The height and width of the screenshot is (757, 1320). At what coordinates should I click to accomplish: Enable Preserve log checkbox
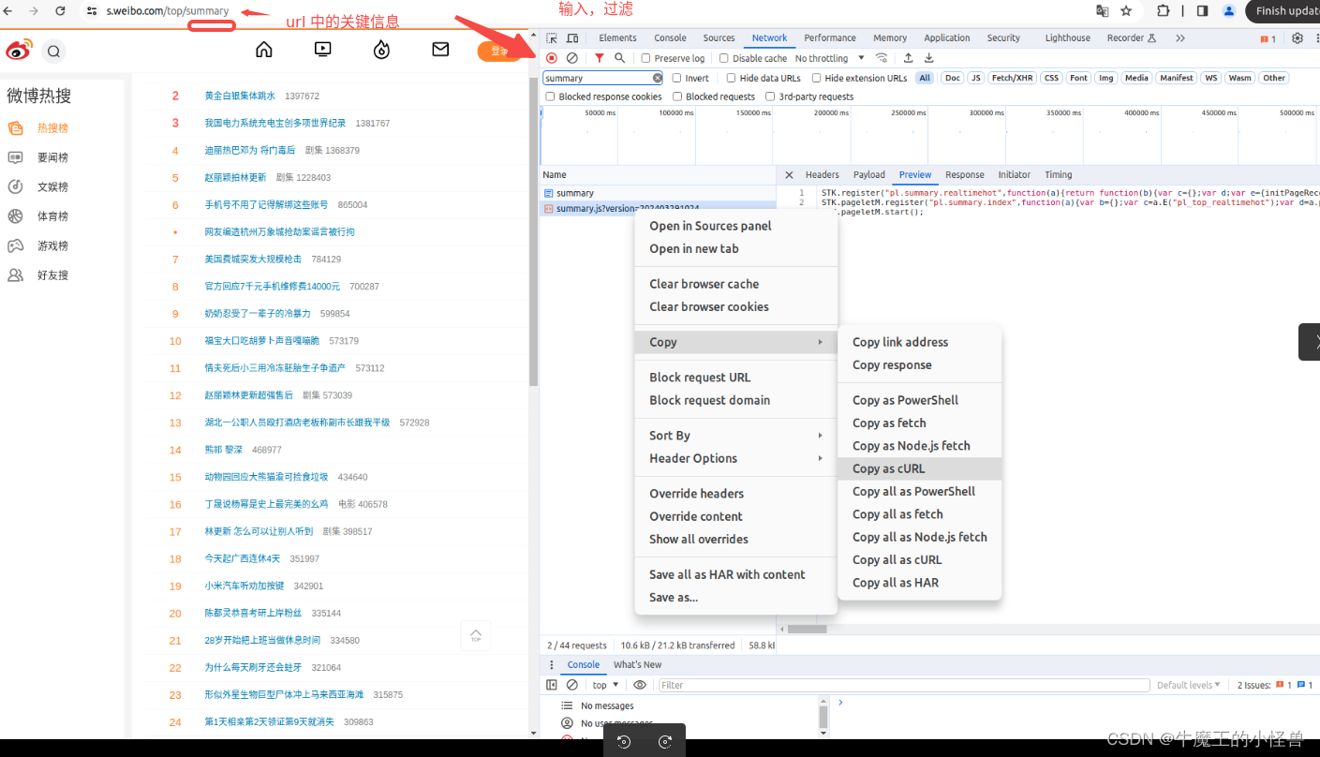(x=645, y=58)
